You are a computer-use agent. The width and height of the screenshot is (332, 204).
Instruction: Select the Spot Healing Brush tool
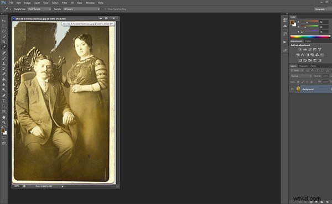4,53
